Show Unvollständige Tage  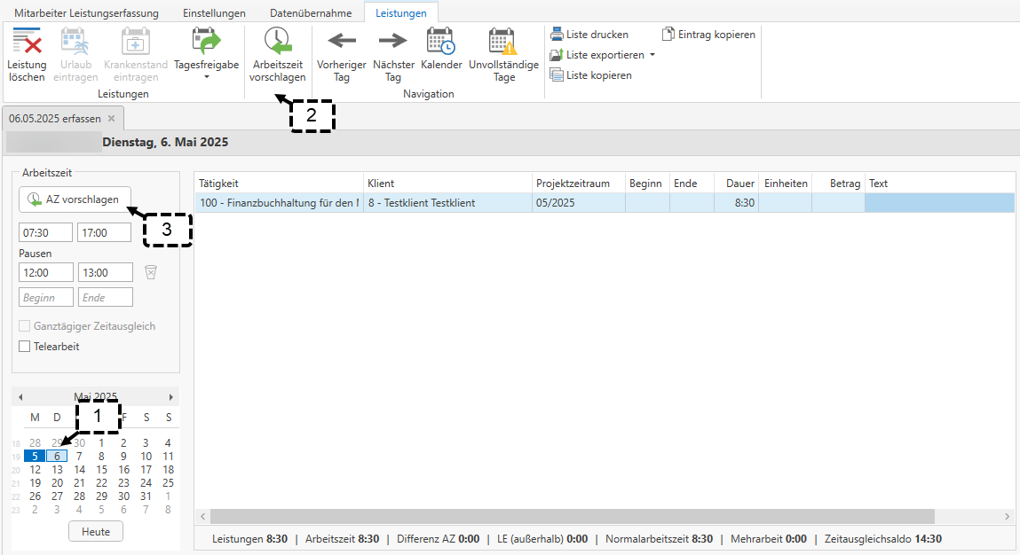click(503, 55)
